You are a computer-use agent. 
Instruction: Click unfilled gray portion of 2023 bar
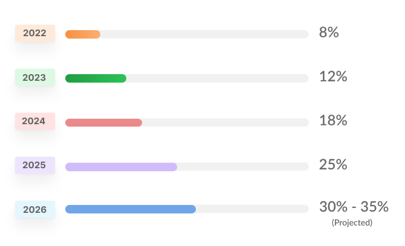tap(218, 78)
